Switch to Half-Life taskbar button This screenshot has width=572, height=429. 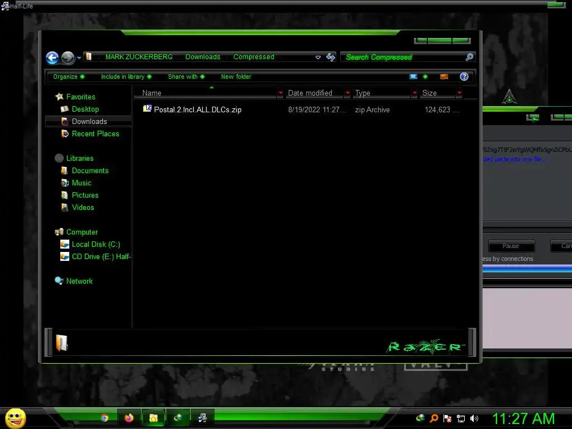202,418
